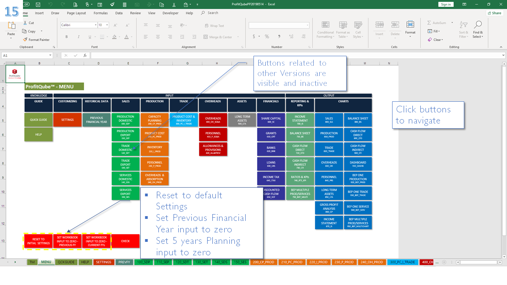Open the Insert ribbon tab
This screenshot has width=507, height=285.
(39, 13)
